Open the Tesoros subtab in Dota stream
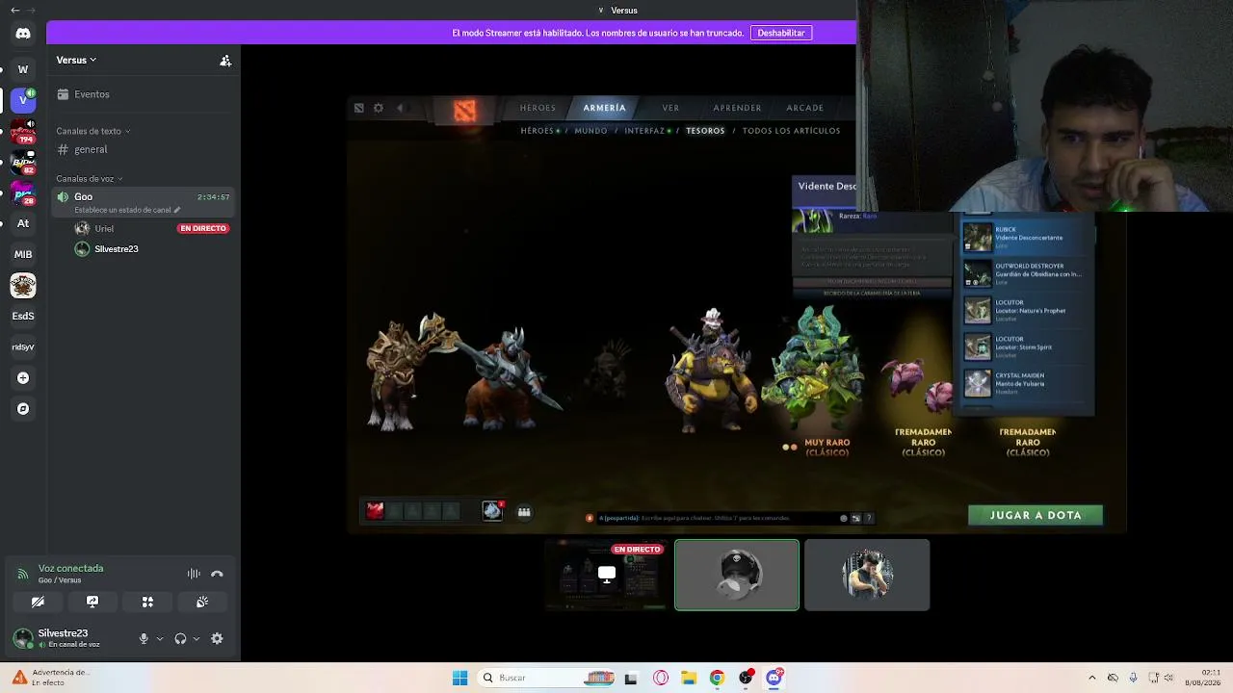Viewport: 1233px width, 693px height. pyautogui.click(x=705, y=131)
